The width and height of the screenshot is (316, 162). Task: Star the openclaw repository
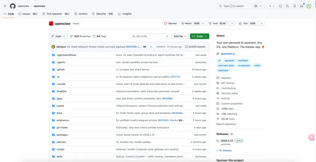tap(248, 23)
